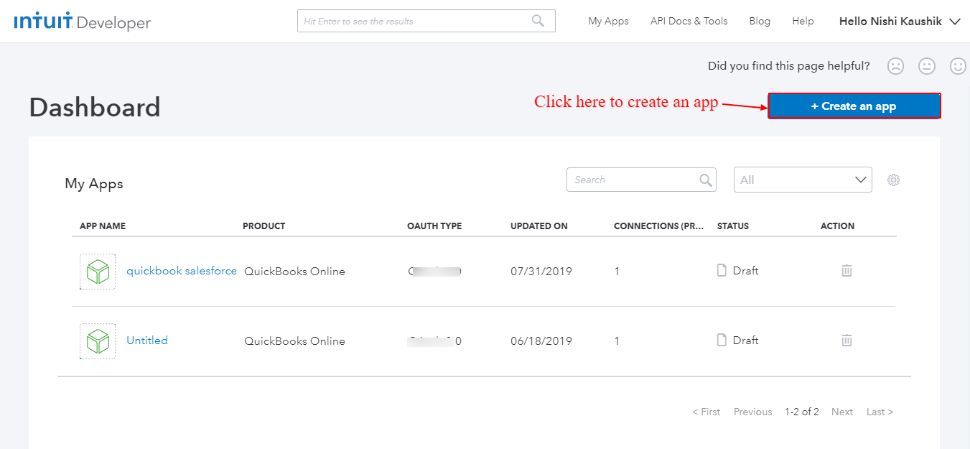The width and height of the screenshot is (970, 449).
Task: Open My Apps in top navigation
Action: point(608,22)
